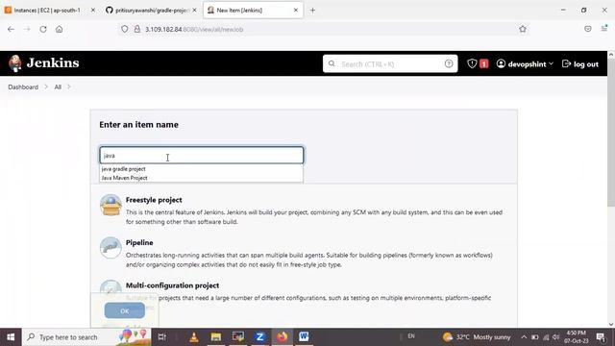Open Word from the taskbar
Image resolution: width=615 pixels, height=346 pixels.
tap(304, 337)
